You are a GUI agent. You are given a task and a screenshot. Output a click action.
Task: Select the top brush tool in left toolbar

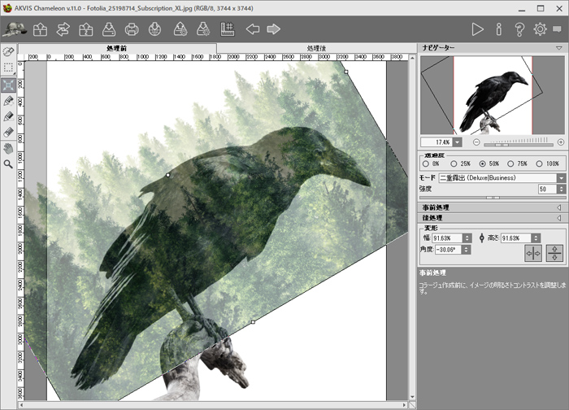coord(9,51)
